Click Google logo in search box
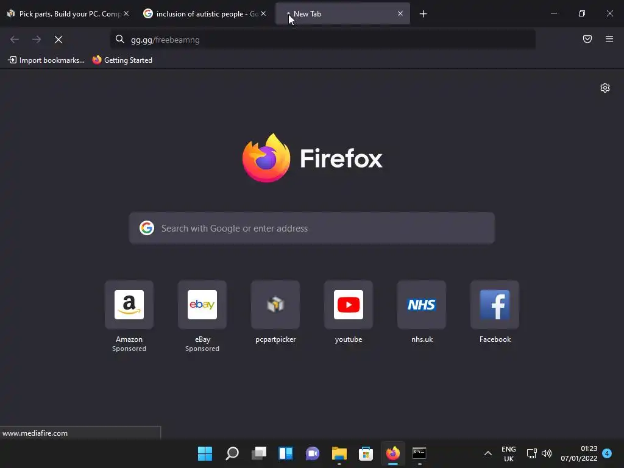This screenshot has height=468, width=624. [x=147, y=228]
